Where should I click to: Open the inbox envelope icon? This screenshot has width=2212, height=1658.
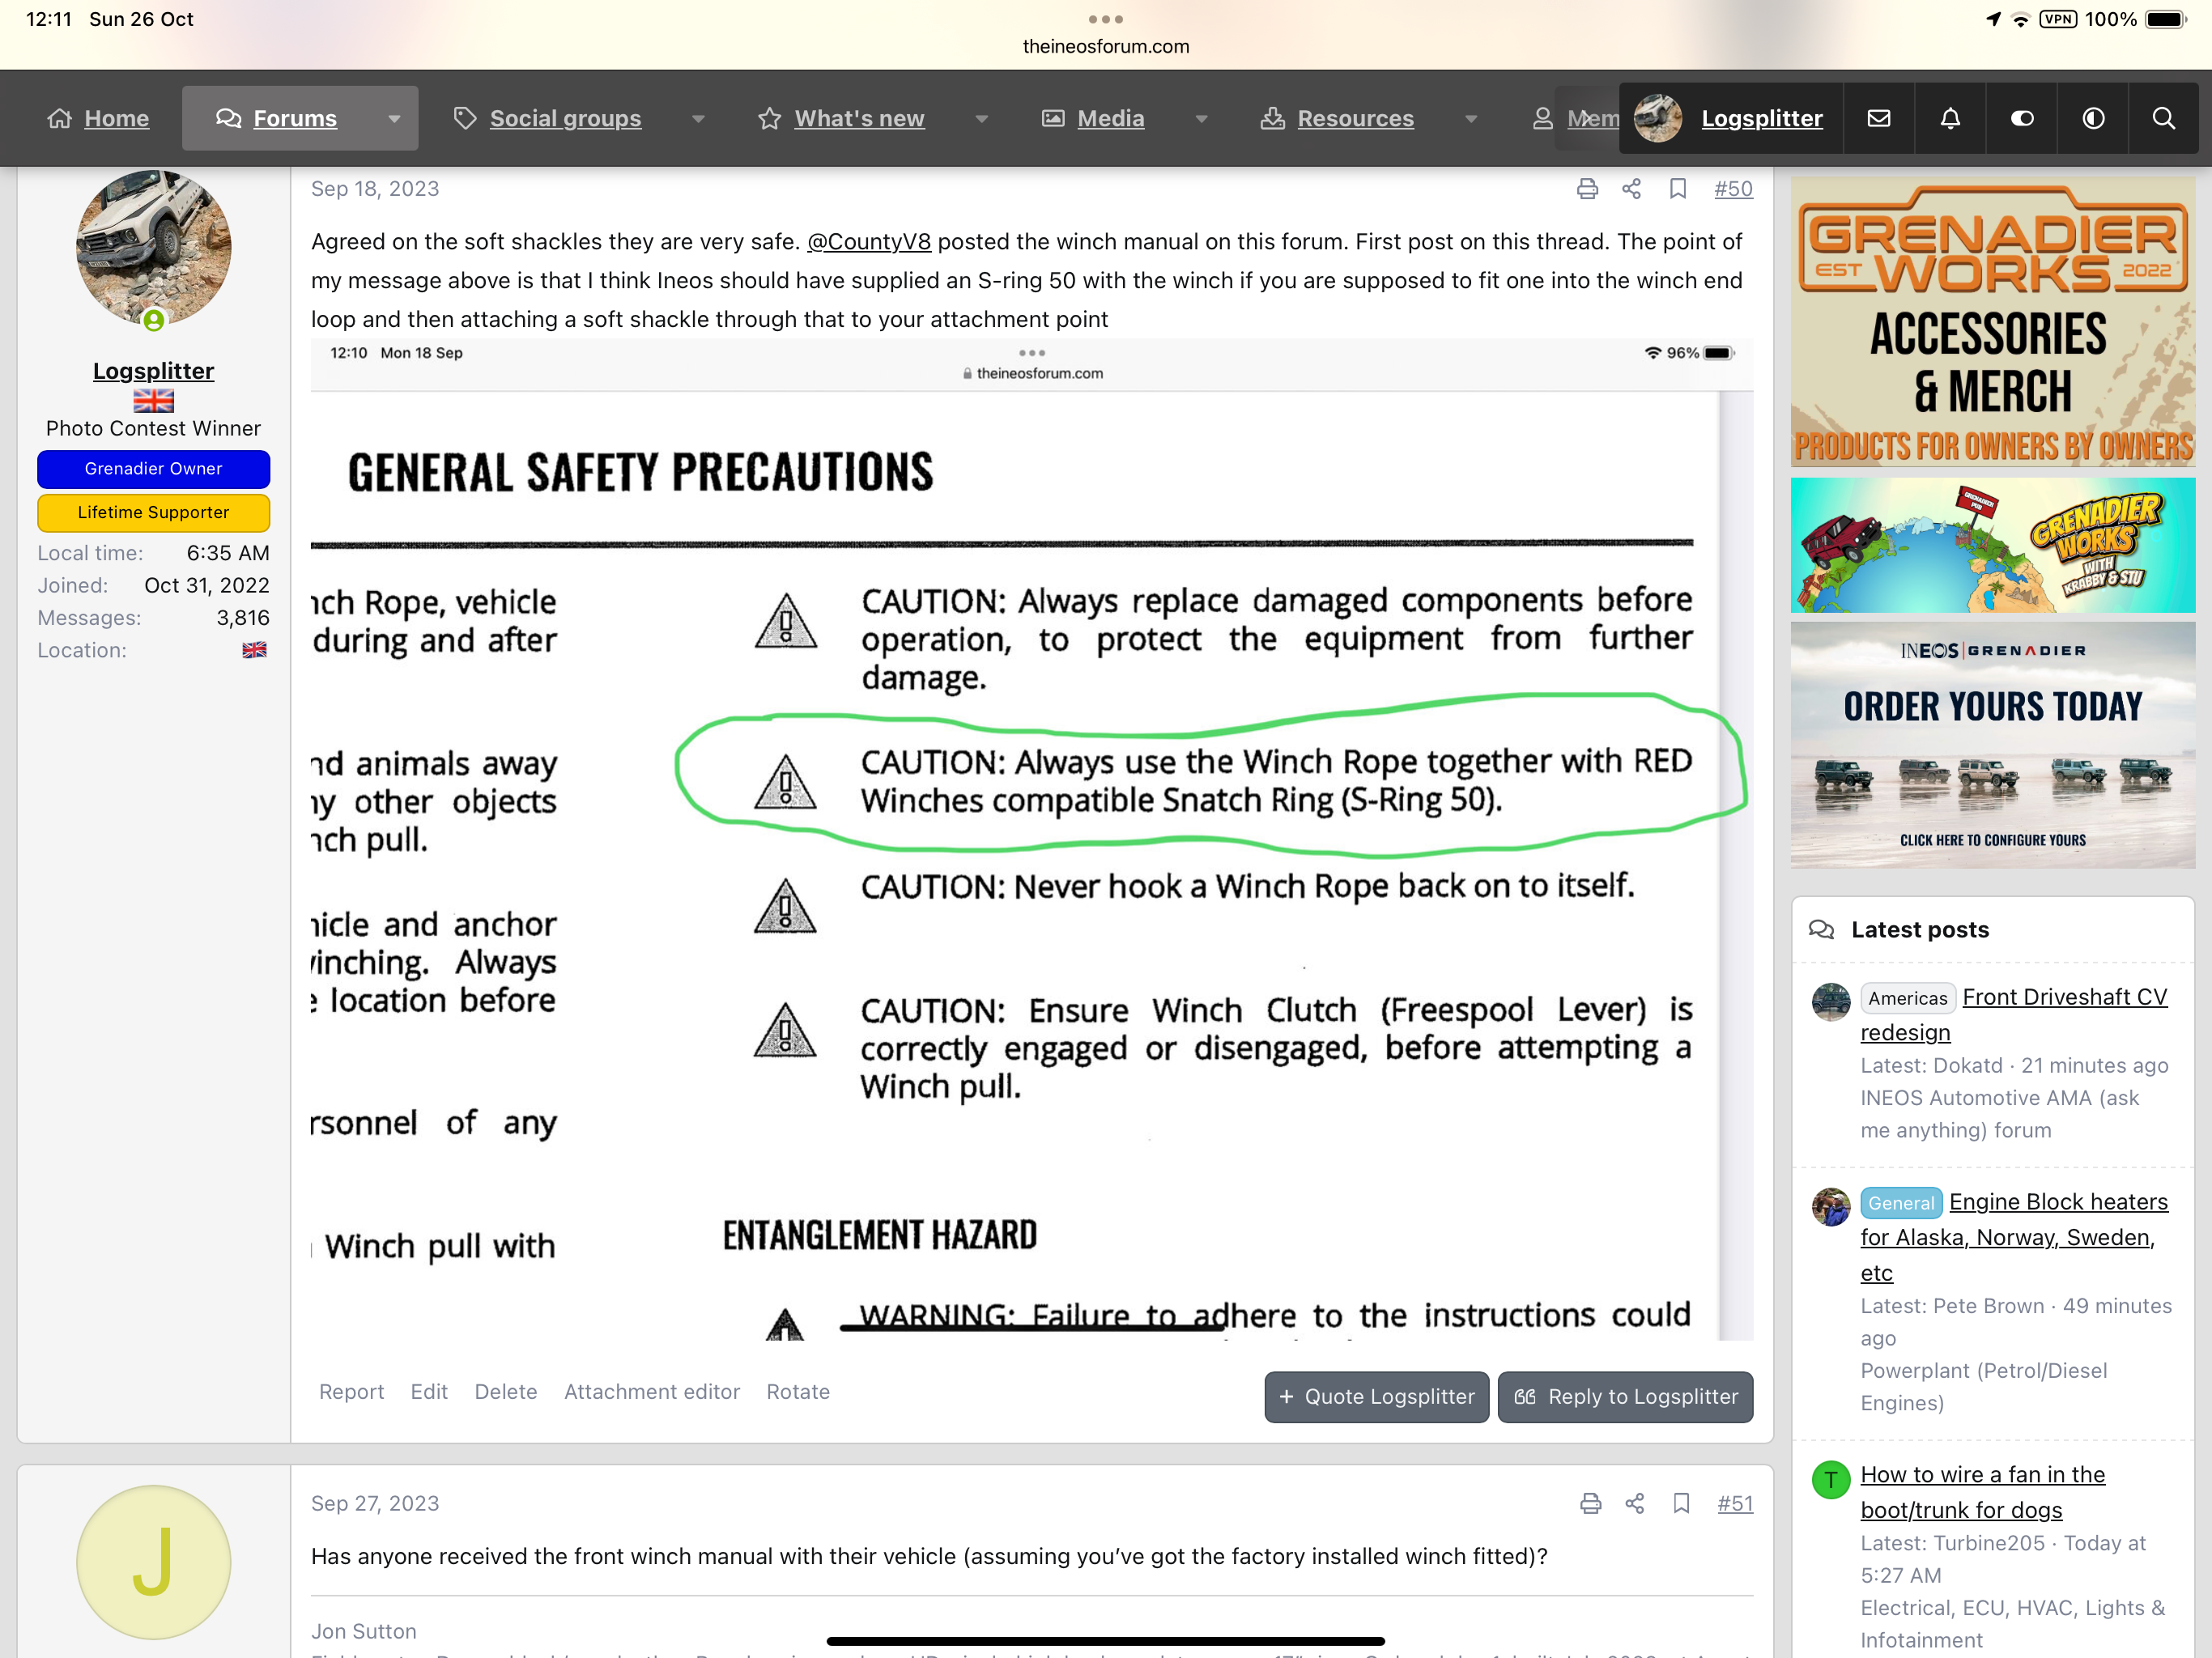point(1878,118)
